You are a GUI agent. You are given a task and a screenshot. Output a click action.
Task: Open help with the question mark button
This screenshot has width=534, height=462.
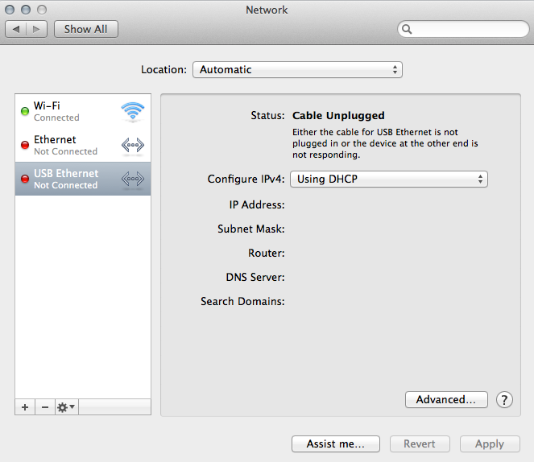pos(504,399)
